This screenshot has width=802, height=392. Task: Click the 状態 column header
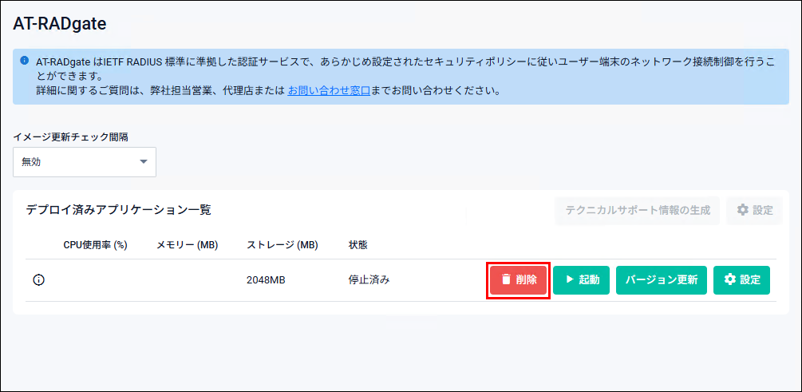pyautogui.click(x=358, y=245)
